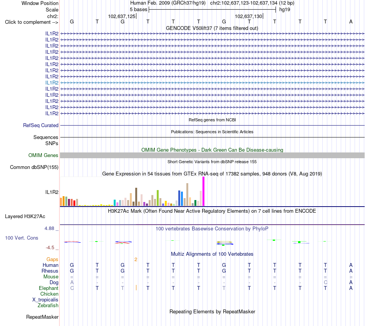Click the IL1R2 label beside the GTEx bar chart
This screenshot has height=326, width=365.
pyautogui.click(x=52, y=192)
